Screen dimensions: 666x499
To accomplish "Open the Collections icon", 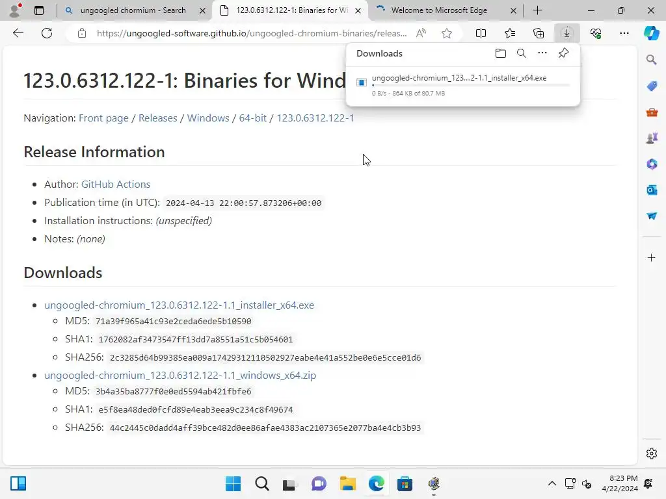I will coord(538,33).
